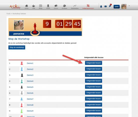Click the friends person icon in header
Screen dimensions: 138x117
(101, 6)
